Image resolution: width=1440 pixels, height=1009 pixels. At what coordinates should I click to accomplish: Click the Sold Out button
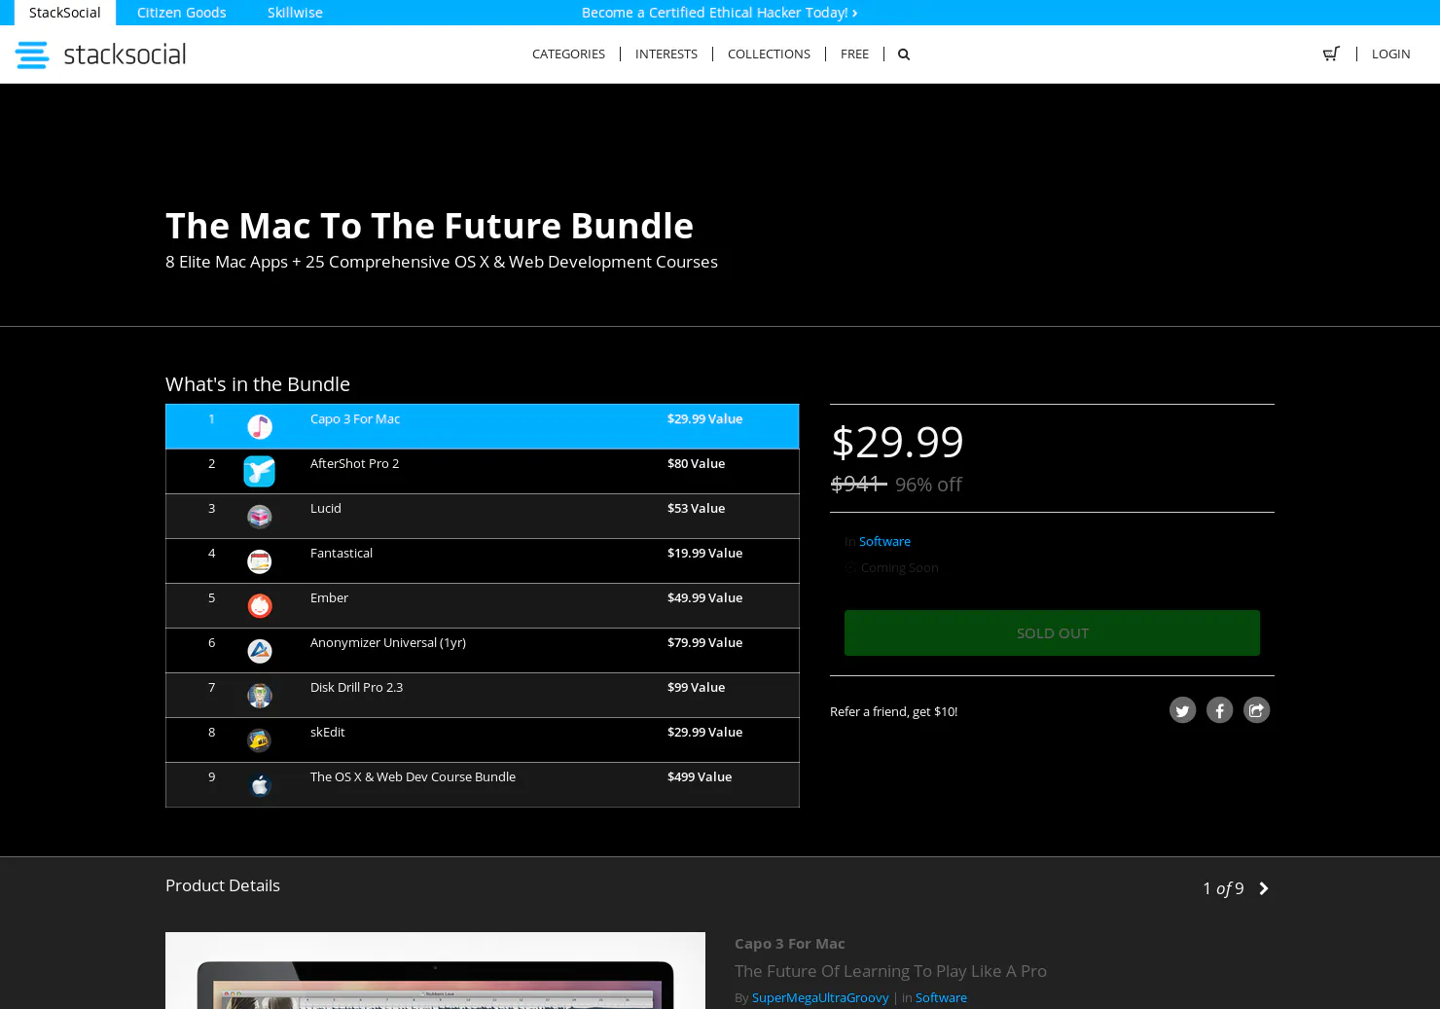[1052, 632]
